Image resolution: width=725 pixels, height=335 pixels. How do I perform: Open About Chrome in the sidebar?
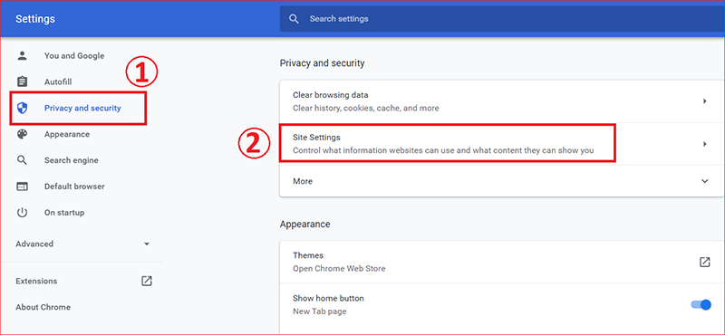(43, 307)
